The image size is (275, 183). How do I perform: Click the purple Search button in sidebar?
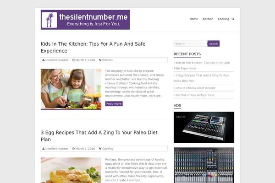tap(214, 43)
